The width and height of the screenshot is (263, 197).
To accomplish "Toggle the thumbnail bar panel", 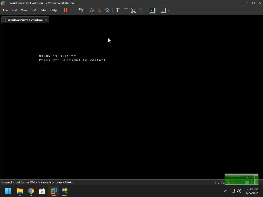I will pyautogui.click(x=126, y=10).
